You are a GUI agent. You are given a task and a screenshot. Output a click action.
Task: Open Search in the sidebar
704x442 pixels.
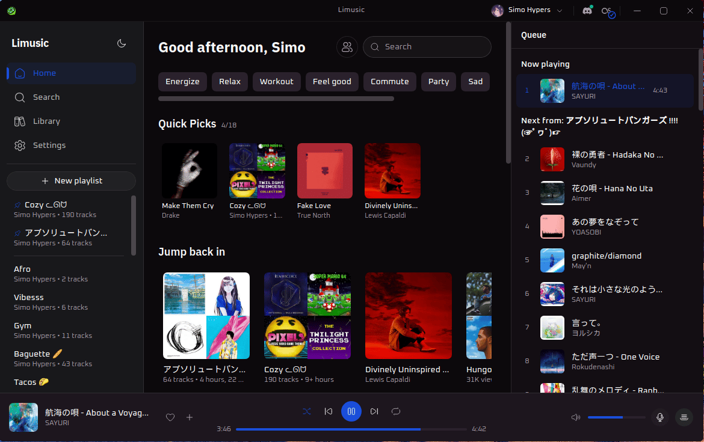[x=72, y=97]
